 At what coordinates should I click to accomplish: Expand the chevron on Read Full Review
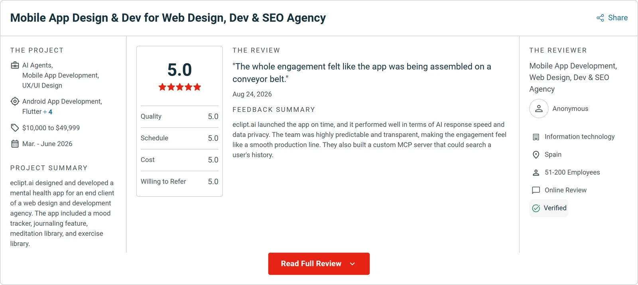click(x=352, y=264)
